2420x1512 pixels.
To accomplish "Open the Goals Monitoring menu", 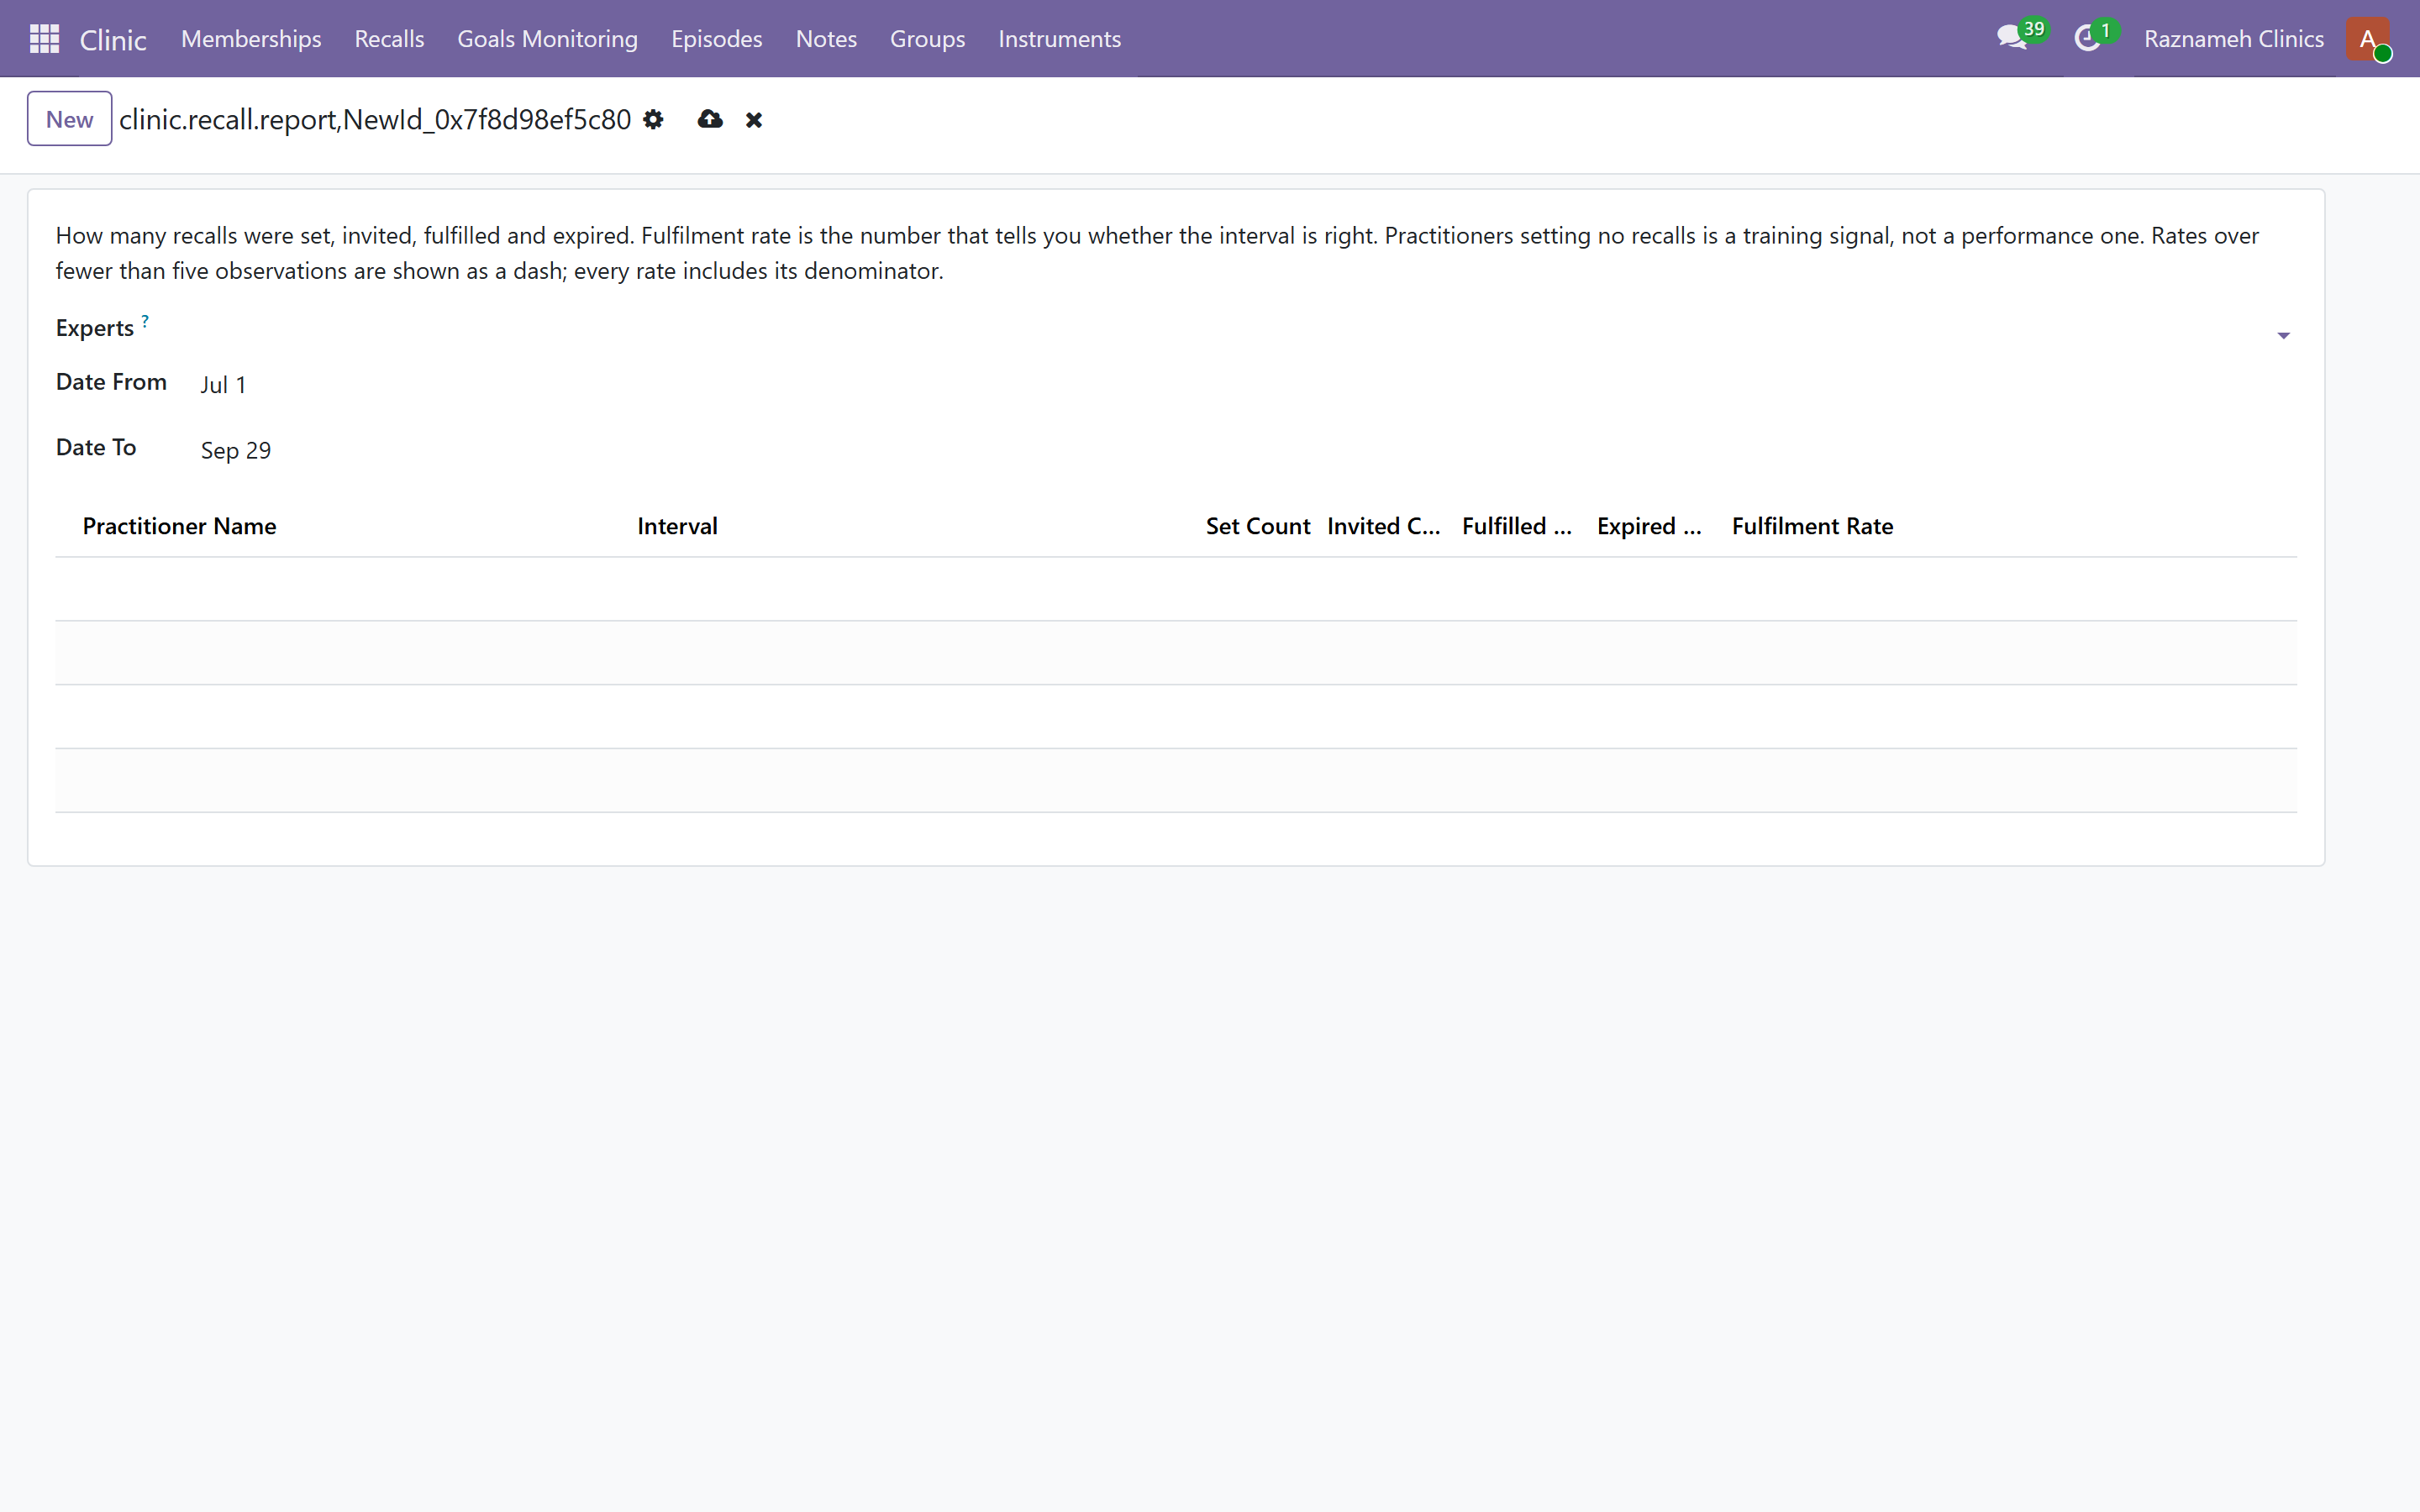I will pyautogui.click(x=547, y=39).
